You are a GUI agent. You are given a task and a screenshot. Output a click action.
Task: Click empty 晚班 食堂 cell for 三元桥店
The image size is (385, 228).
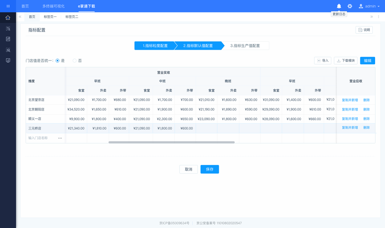pos(207,128)
